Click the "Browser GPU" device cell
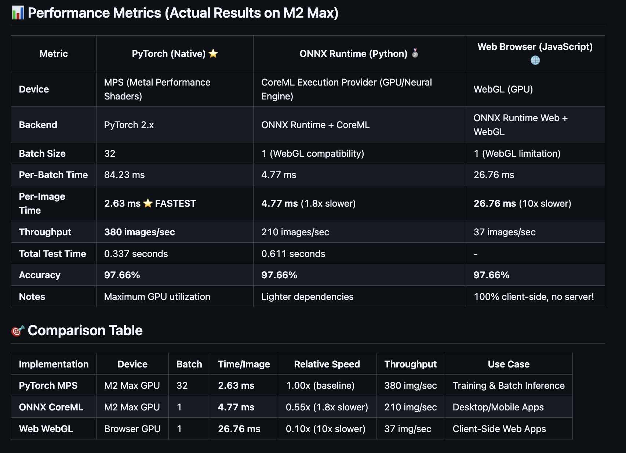 tap(132, 429)
